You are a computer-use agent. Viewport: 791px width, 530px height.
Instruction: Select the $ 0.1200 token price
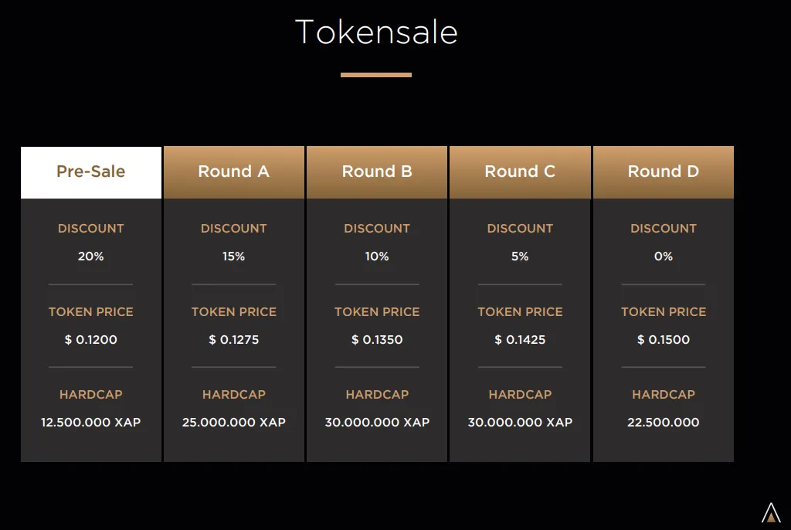point(91,340)
